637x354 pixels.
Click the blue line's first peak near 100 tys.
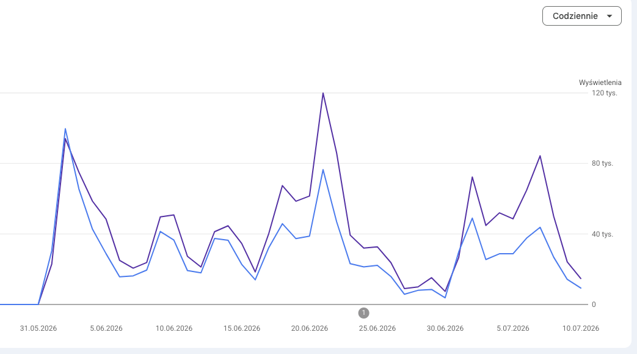(x=65, y=129)
